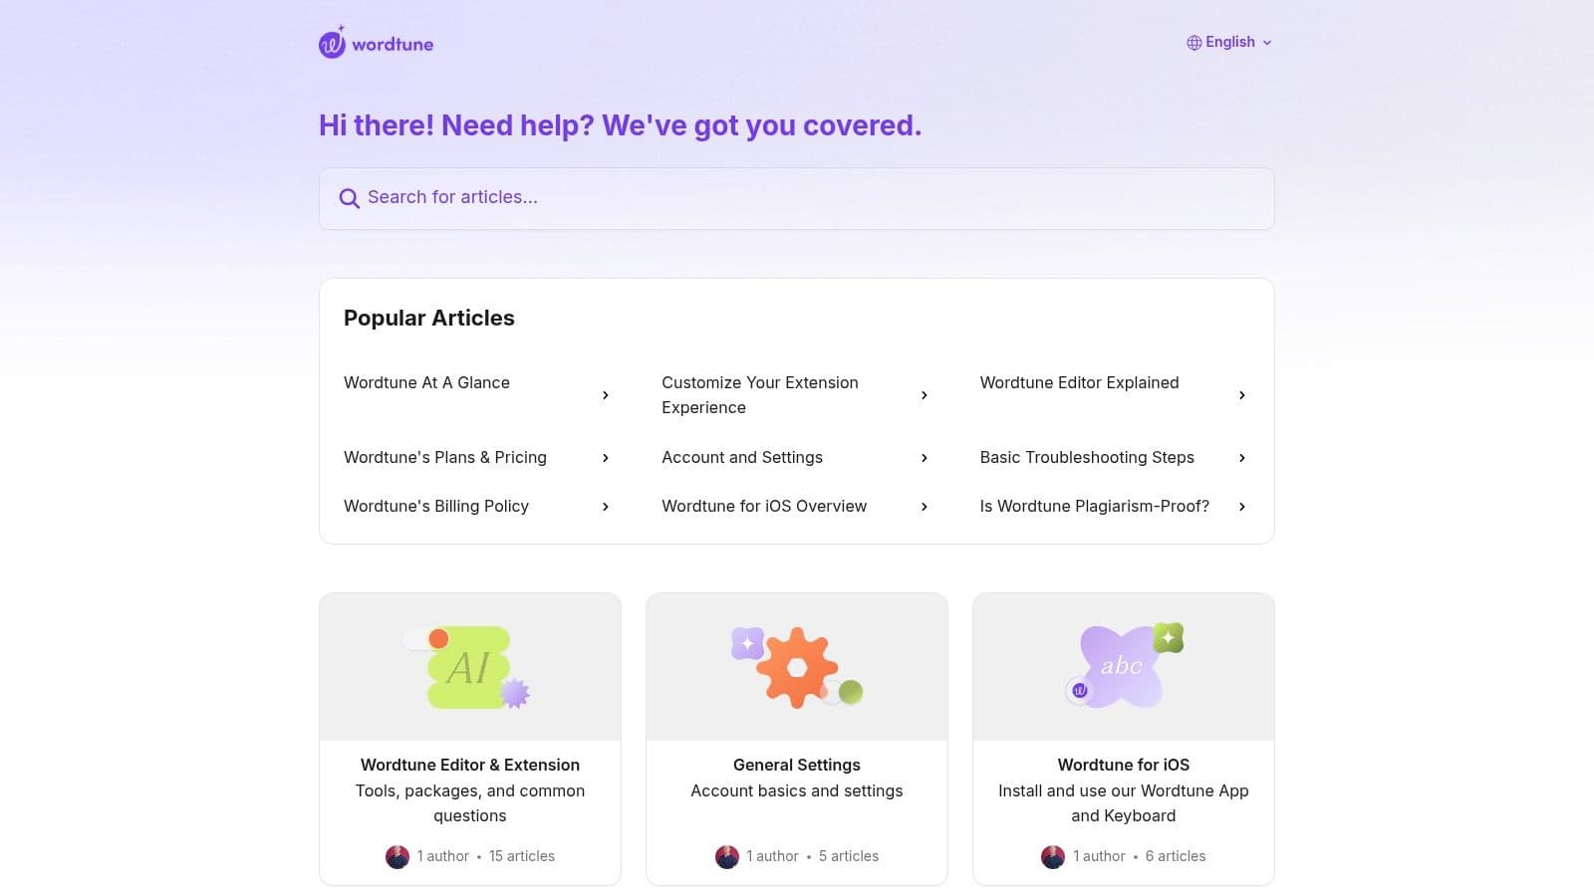Viewport: 1594px width, 896px height.
Task: Open Wordtune Editor Explained article
Action: [x=1079, y=382]
